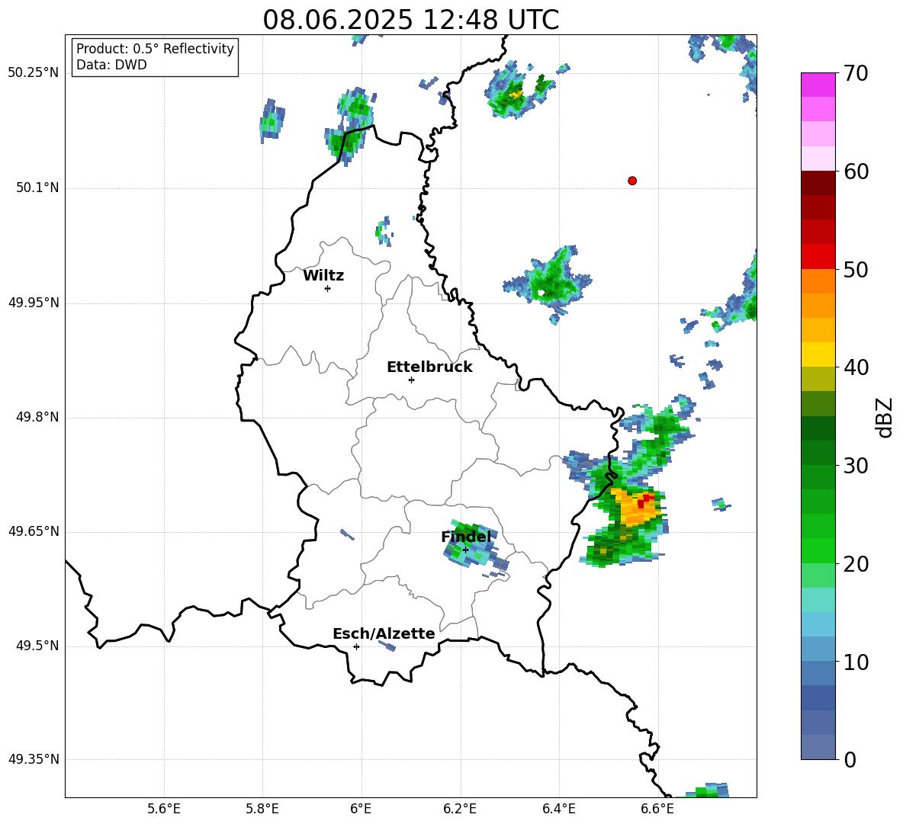Click the 49.8°N latitude label

37,417
